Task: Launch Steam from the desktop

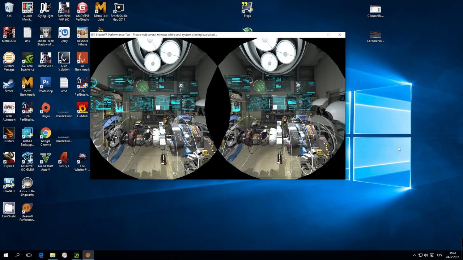Action: click(9, 85)
